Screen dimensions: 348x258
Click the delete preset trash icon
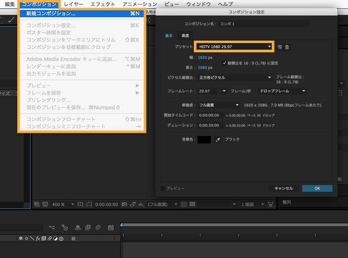tap(287, 47)
